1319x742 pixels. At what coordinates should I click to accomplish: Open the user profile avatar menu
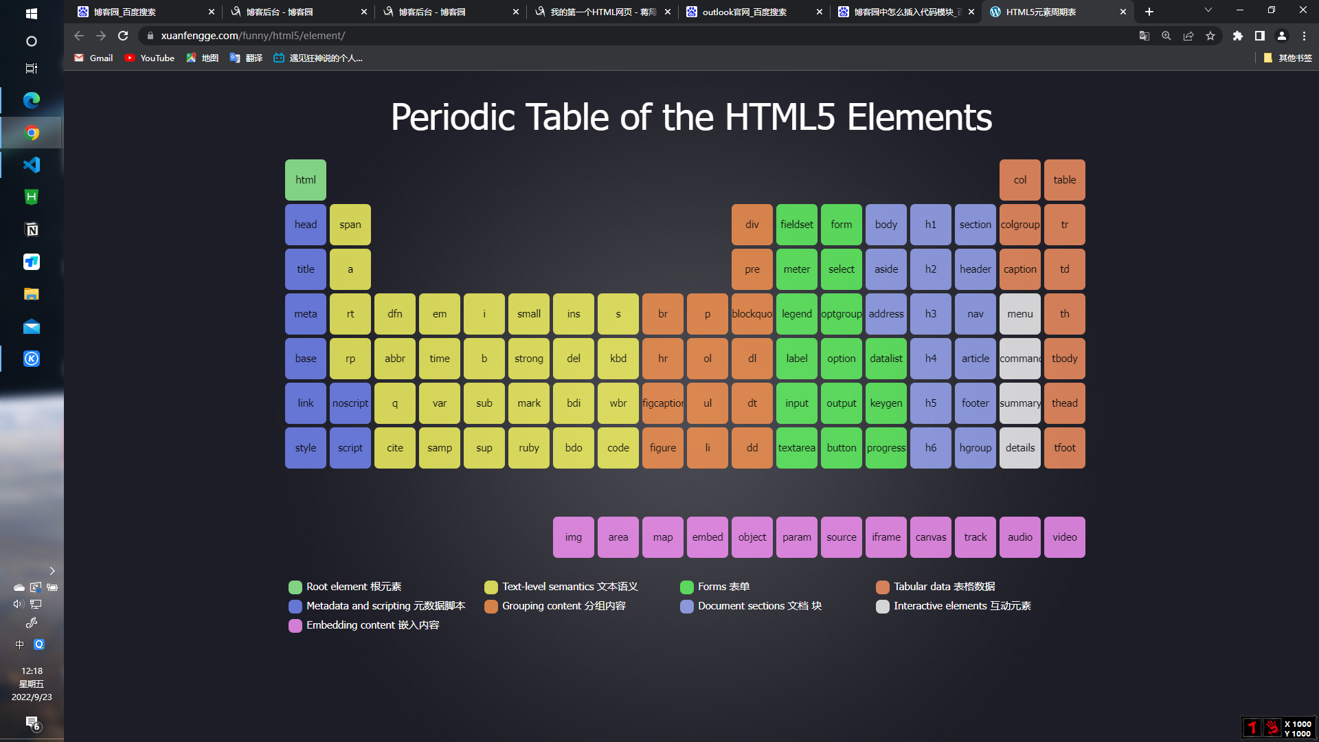coord(1282,36)
